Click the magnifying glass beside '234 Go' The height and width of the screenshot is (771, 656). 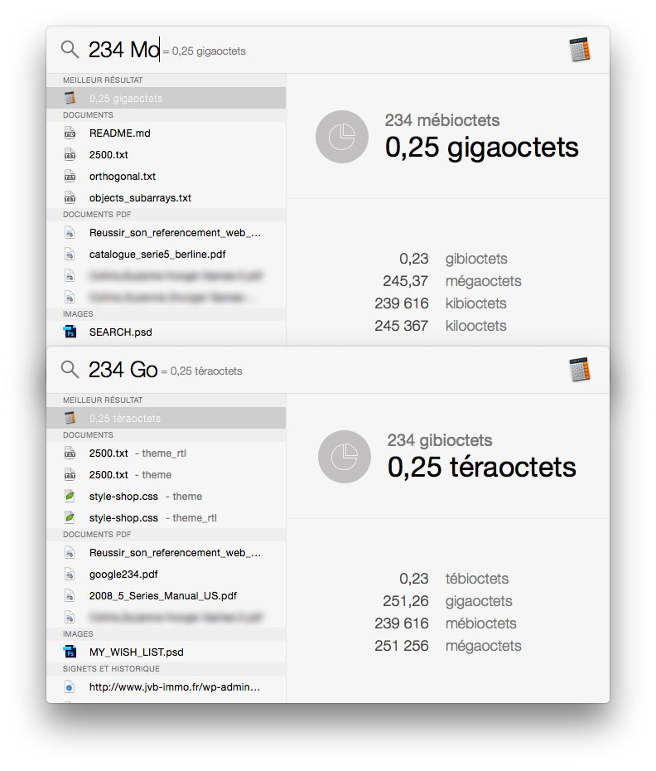[x=70, y=369]
